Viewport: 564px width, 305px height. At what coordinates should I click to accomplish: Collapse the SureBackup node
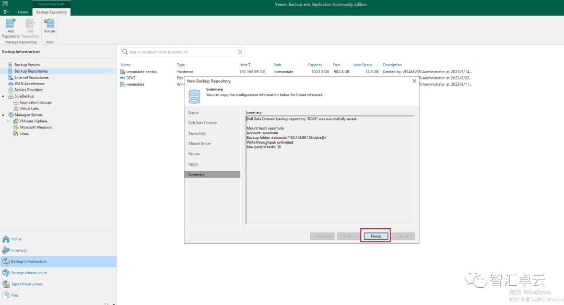[x=4, y=96]
